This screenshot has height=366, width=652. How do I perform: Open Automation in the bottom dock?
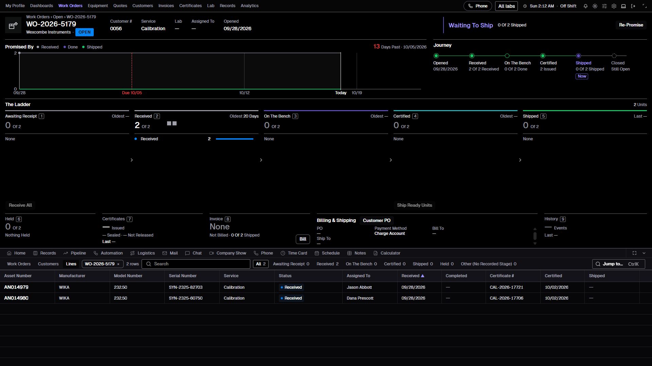108,253
